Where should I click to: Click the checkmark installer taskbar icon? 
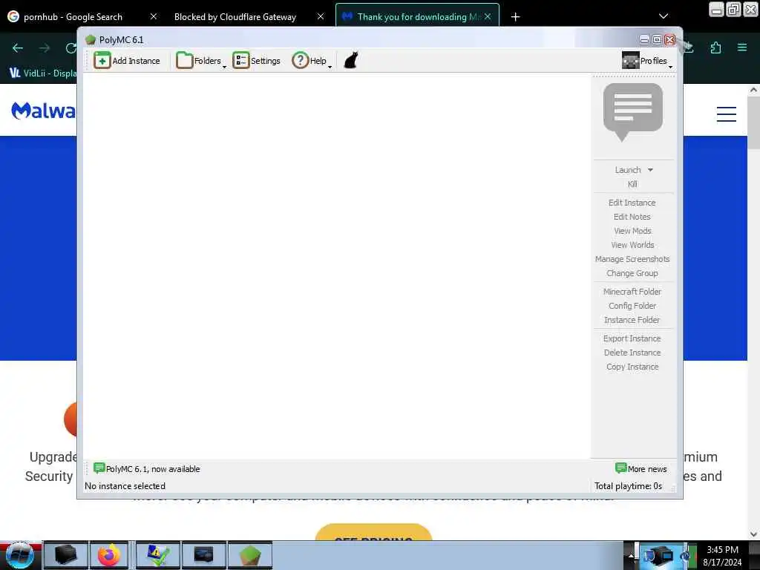point(158,555)
